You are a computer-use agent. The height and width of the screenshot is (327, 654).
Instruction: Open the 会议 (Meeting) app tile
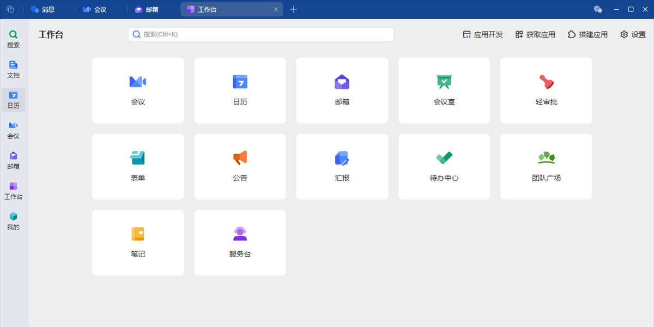point(138,90)
